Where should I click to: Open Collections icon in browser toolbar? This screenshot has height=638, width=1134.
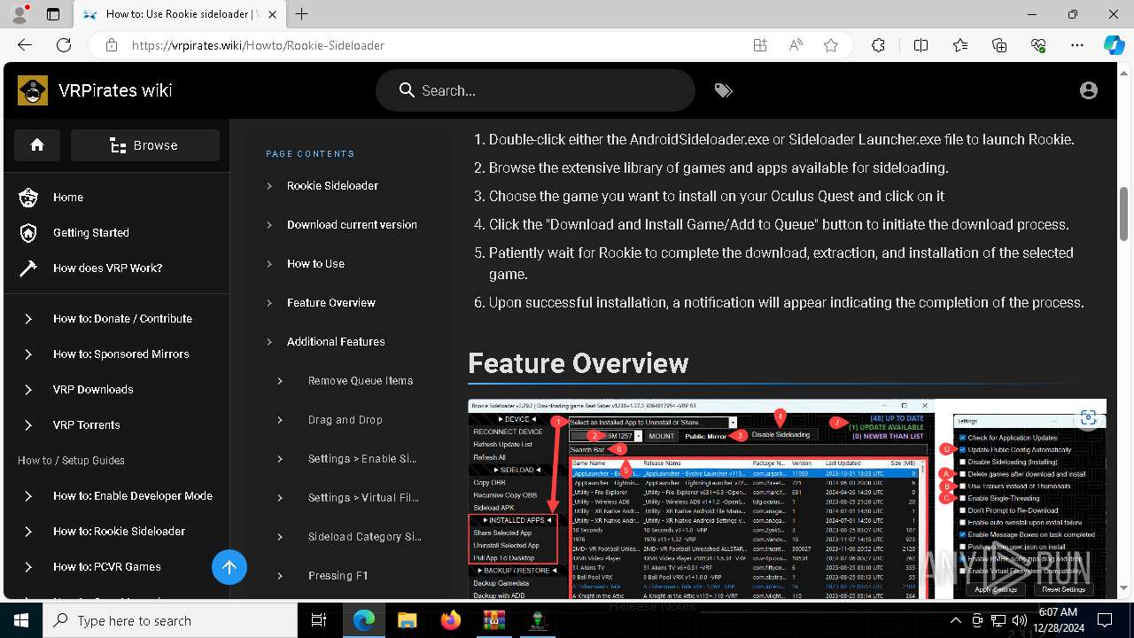coord(999,45)
